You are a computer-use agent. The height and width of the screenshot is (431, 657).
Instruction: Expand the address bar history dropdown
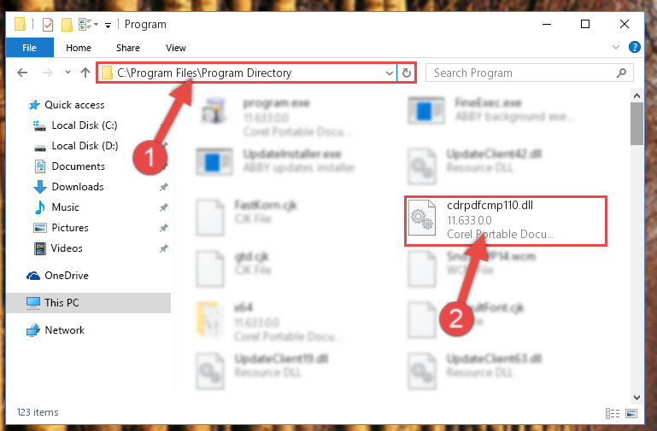[x=390, y=73]
